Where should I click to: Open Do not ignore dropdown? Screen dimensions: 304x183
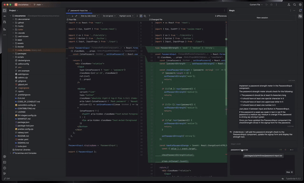[x=109, y=16]
